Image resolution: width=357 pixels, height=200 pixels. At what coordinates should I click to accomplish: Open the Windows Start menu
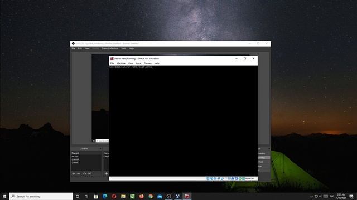click(x=4, y=196)
